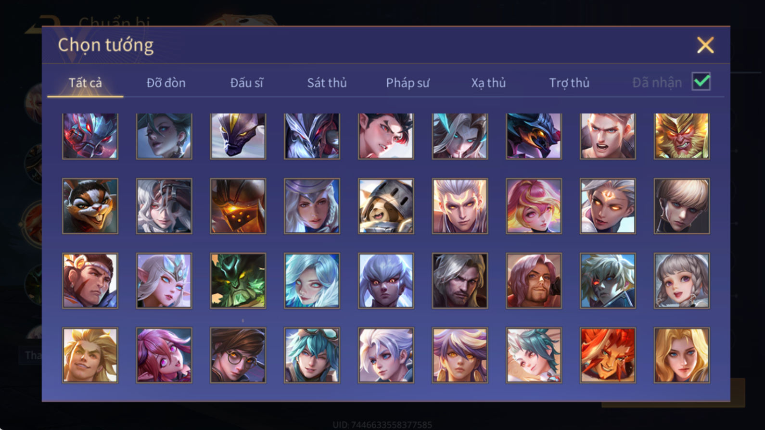Toggle the Đã nhận checkbox
This screenshot has width=765, height=430.
tap(701, 82)
